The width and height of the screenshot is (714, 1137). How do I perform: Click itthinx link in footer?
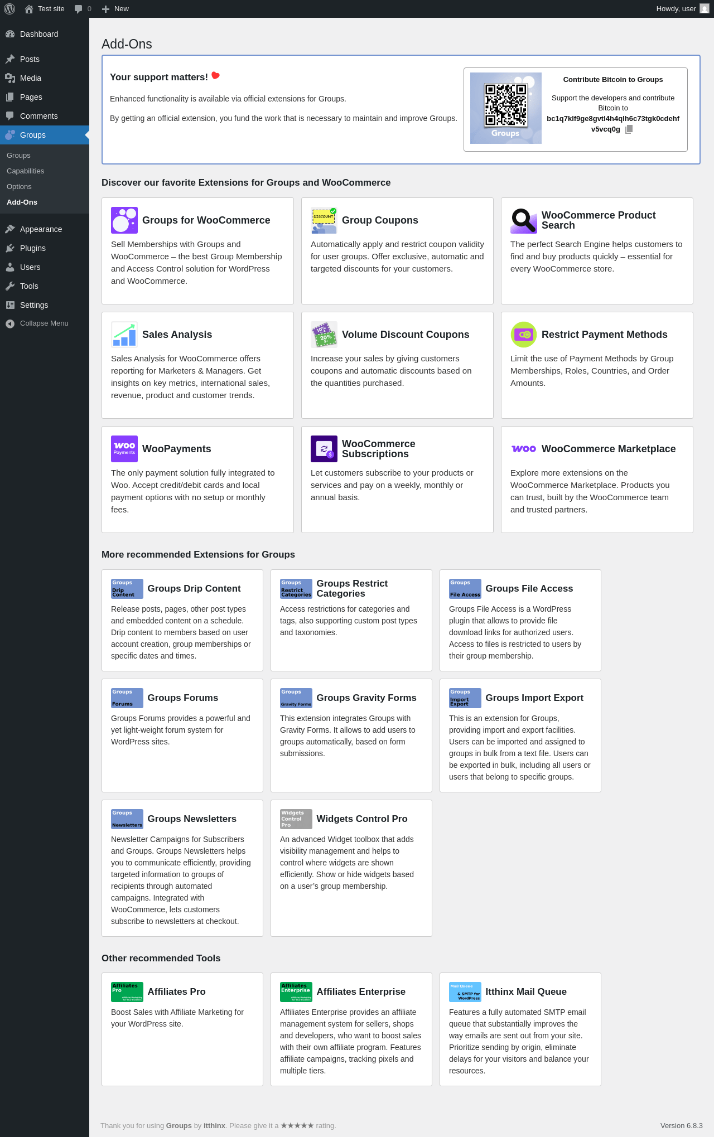(214, 1126)
